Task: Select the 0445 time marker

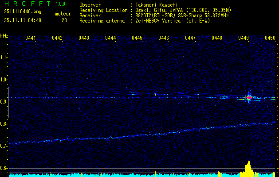Action: coord(137,38)
